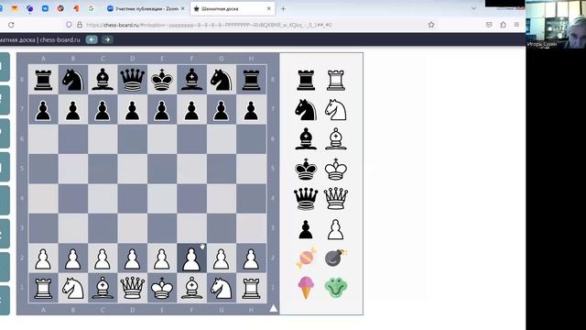Click the white pawn on e2
586x330 pixels.
tap(162, 258)
